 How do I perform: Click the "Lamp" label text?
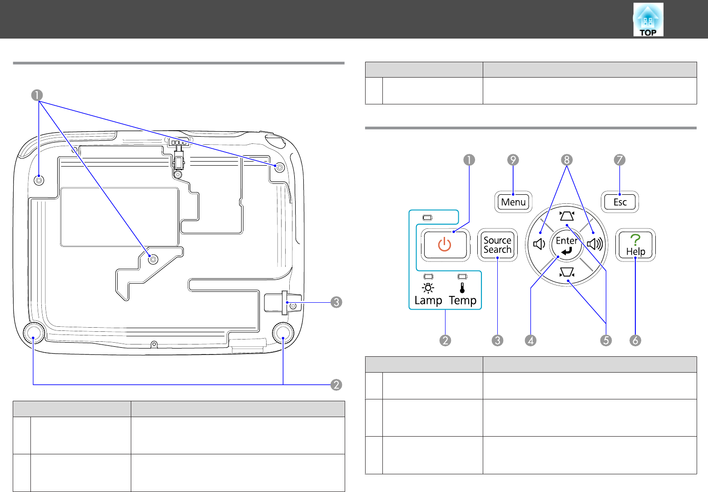point(428,300)
